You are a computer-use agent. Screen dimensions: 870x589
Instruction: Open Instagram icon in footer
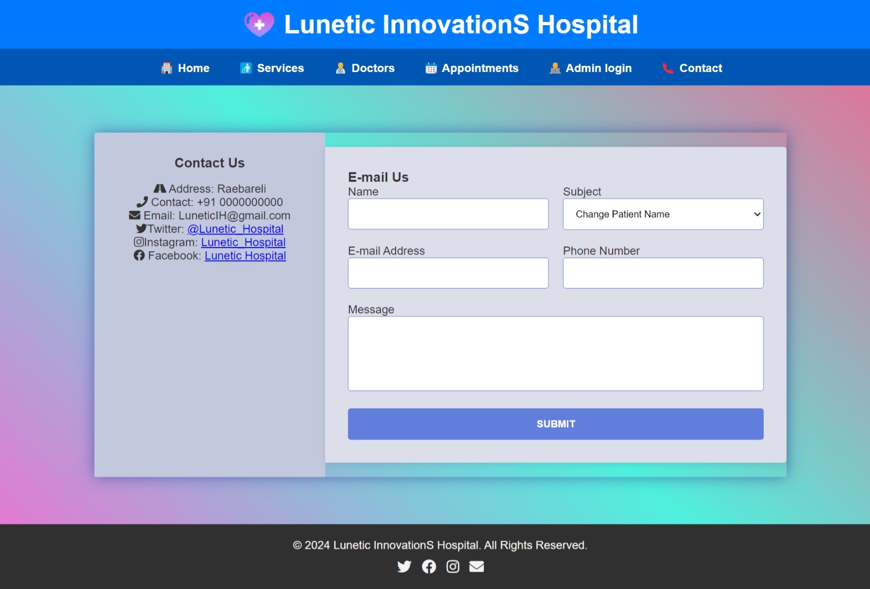[x=453, y=566]
